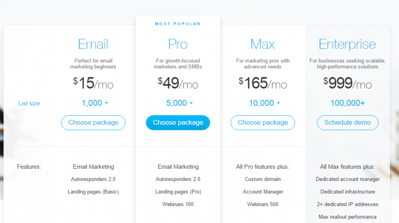Open the 1,000 list size dropdown

tap(95, 103)
